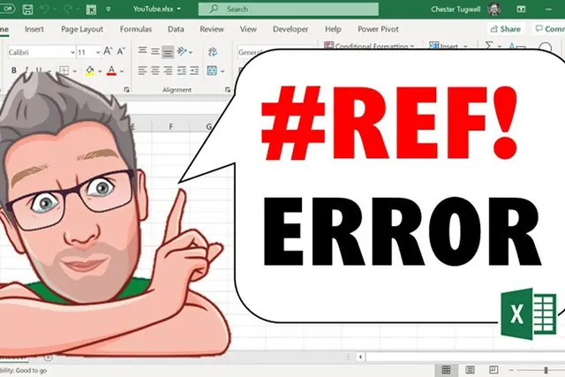Open the Font settings dialog launcher
Viewport: 565px width, 377px height.
click(126, 89)
